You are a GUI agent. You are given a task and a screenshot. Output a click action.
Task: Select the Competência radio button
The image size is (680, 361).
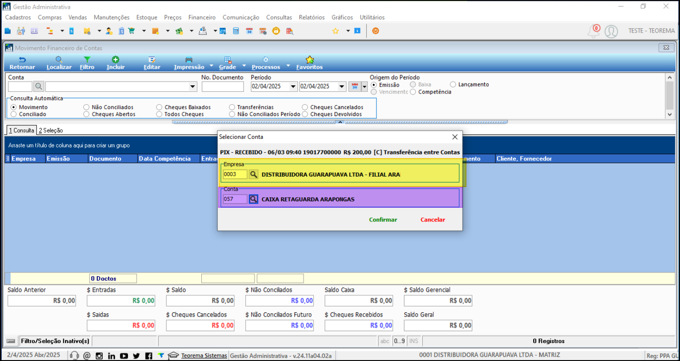[413, 92]
